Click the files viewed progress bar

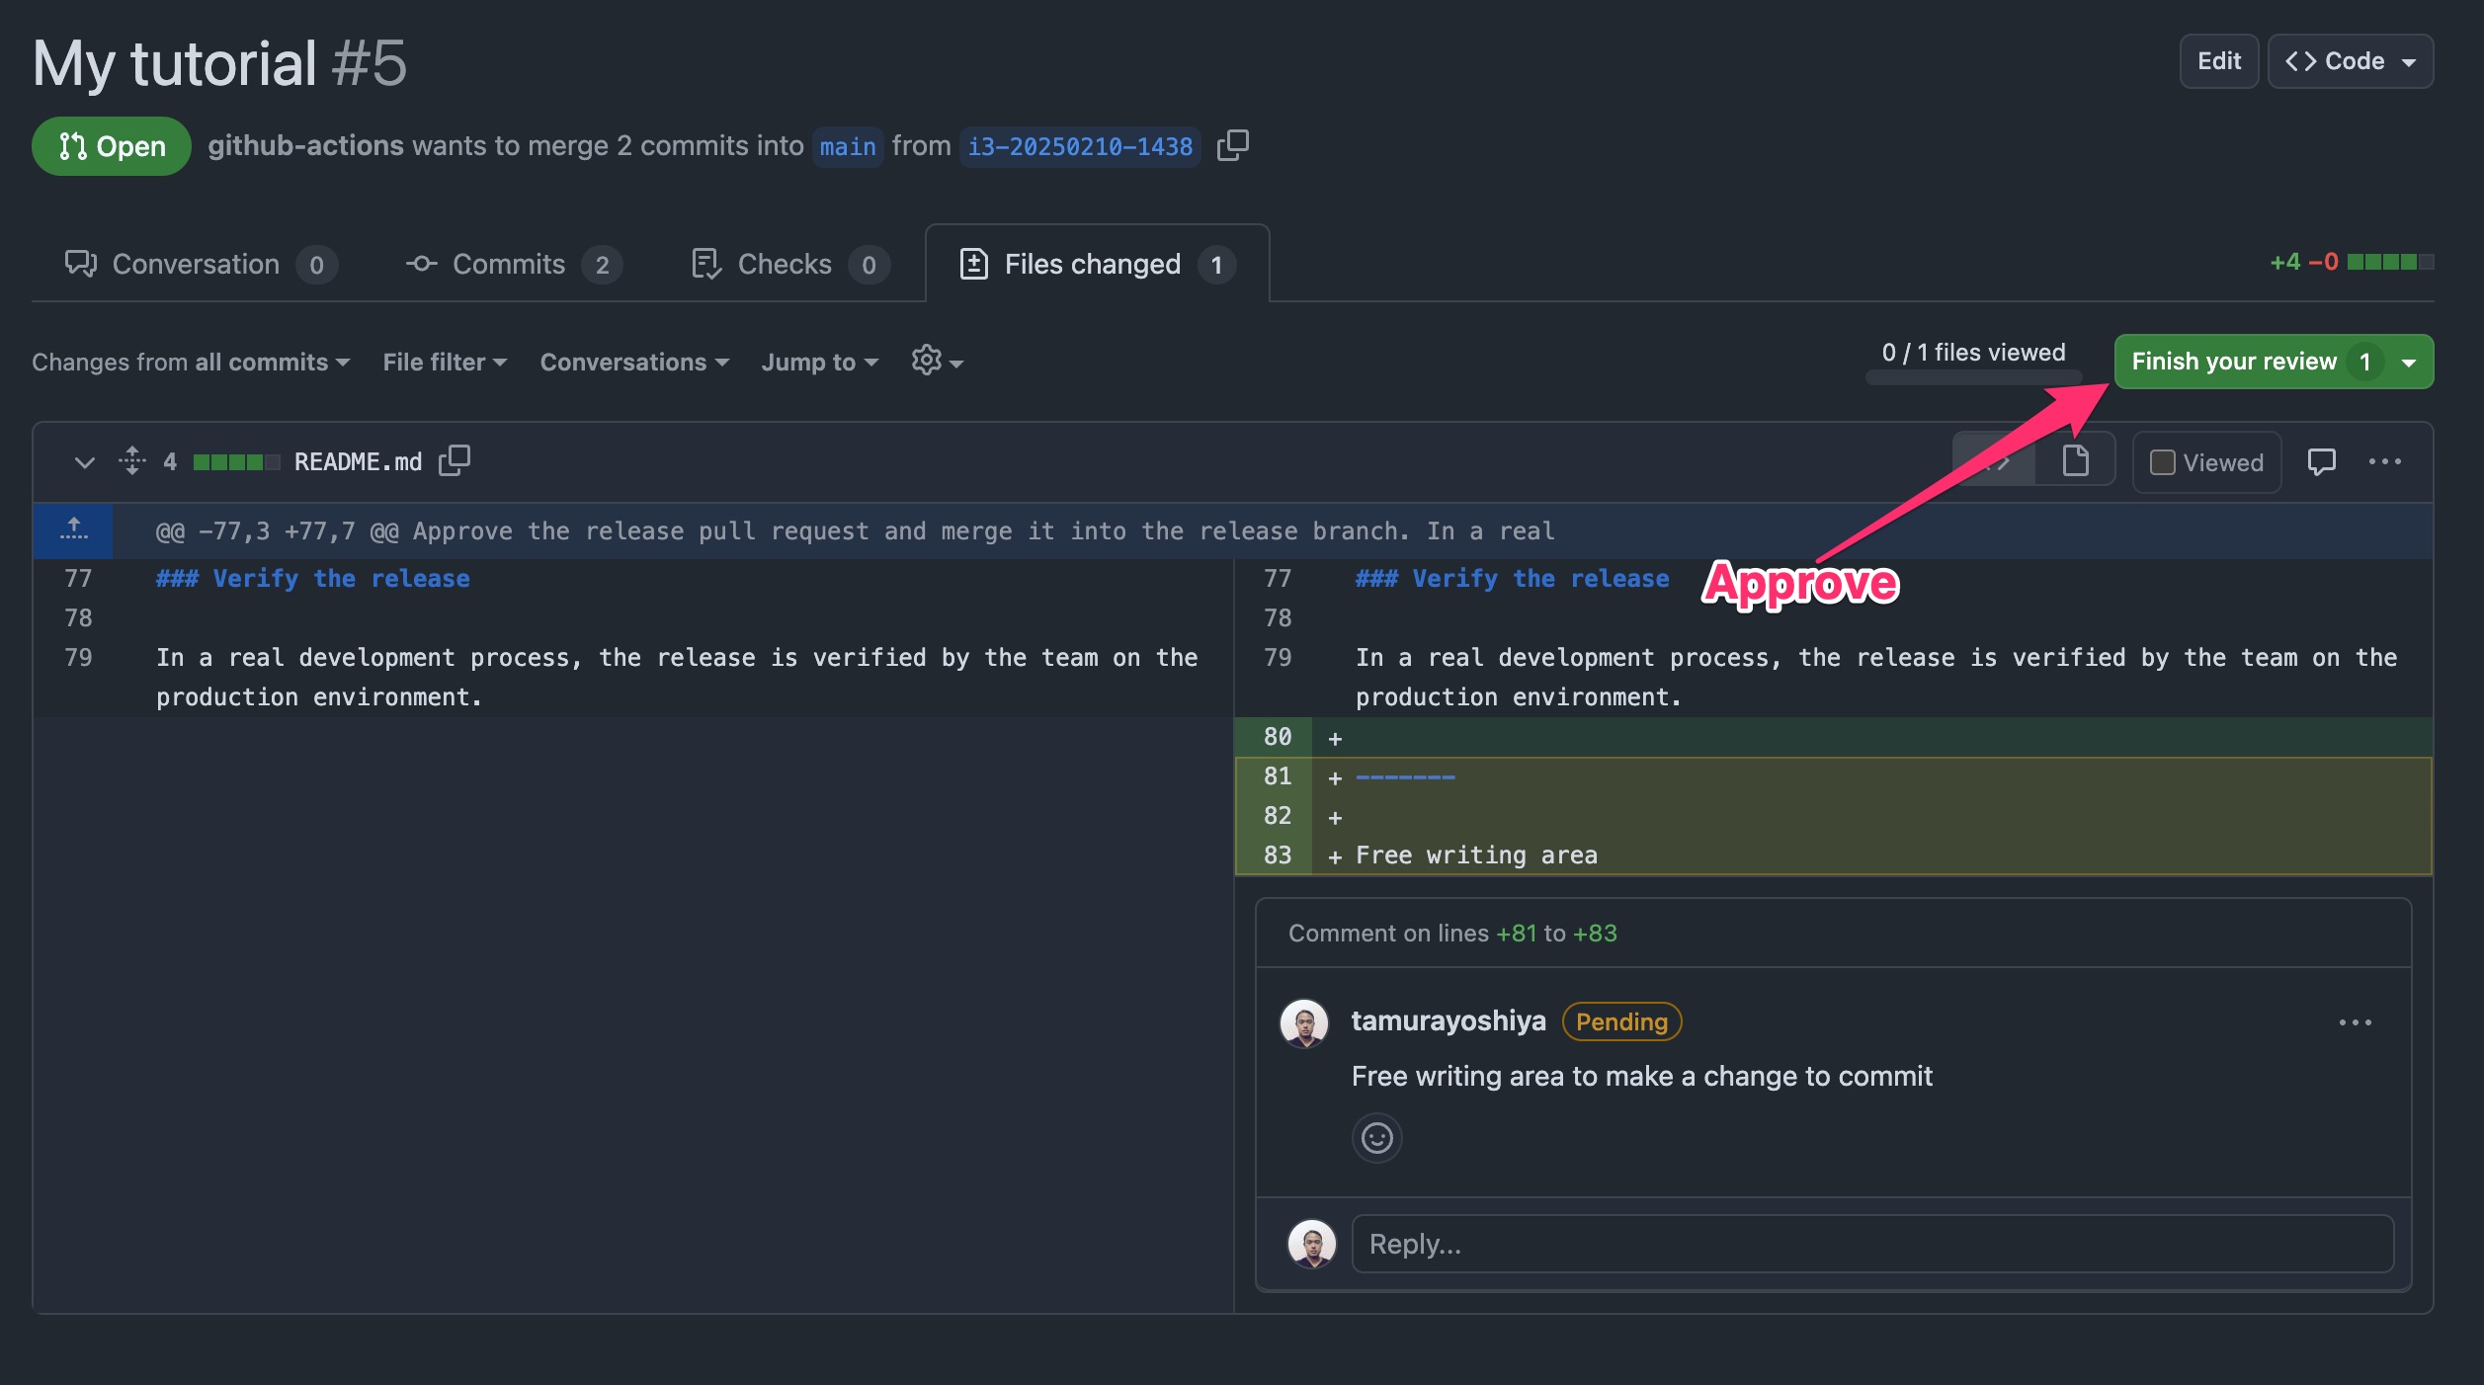tap(1973, 376)
